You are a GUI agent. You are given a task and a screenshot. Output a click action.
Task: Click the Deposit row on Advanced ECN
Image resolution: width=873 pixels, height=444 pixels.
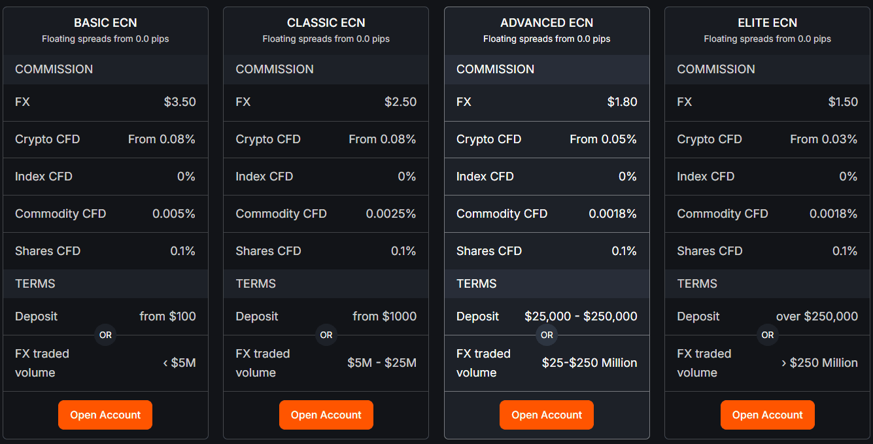[x=547, y=316]
